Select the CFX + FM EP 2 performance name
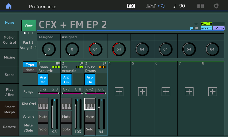228x137 pixels. 73,25
